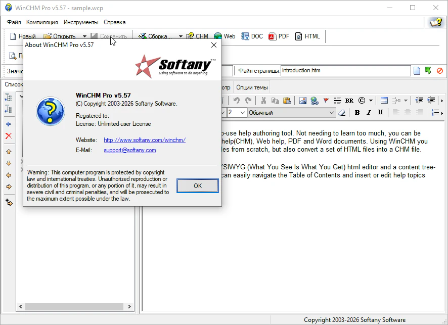Open the Обычный paragraph style dropdown
The image size is (448, 325).
tap(332, 113)
